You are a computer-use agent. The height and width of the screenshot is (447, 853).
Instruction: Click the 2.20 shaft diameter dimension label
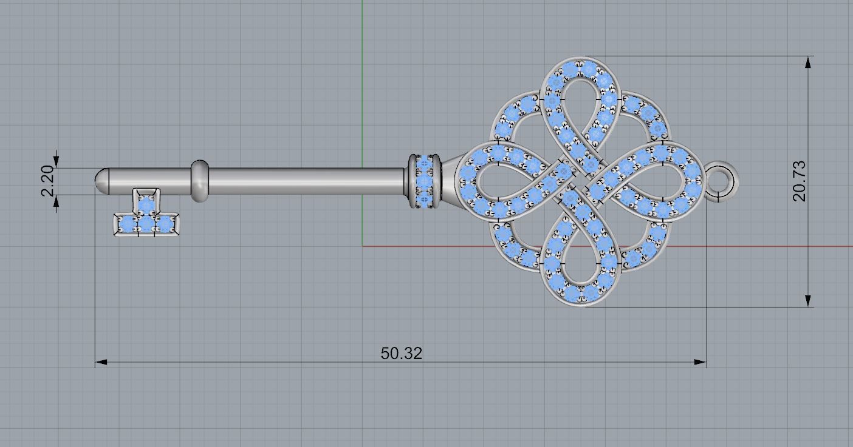pyautogui.click(x=47, y=181)
